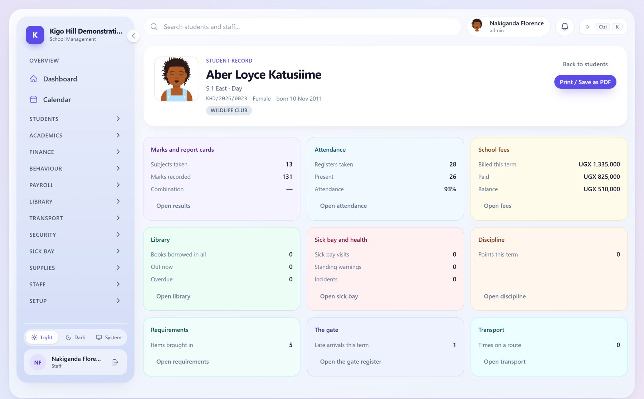Switch to Dark theme
This screenshot has width=644, height=399.
(x=75, y=337)
